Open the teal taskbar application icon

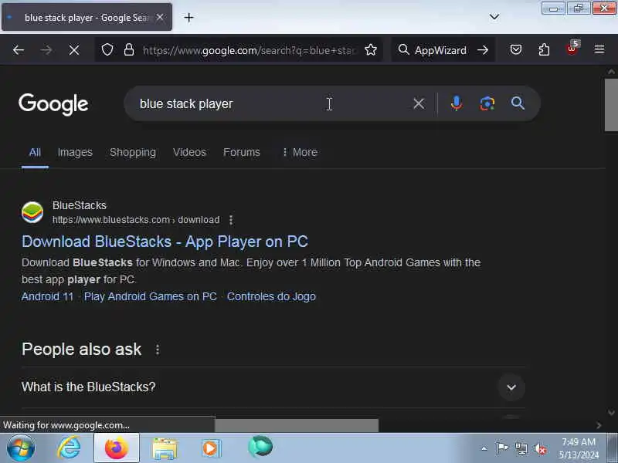pos(260,447)
